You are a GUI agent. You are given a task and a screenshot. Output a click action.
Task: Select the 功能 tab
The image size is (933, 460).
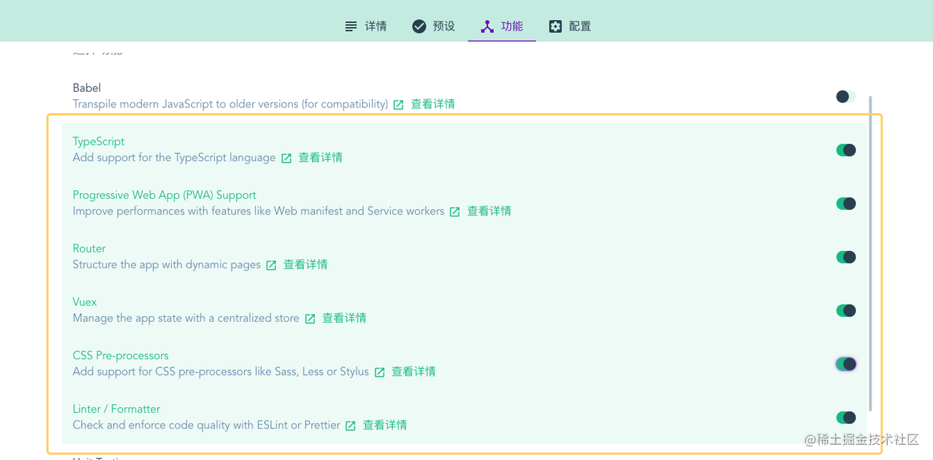[x=502, y=26]
